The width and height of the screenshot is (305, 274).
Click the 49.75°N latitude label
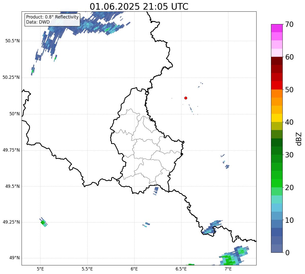click(x=11, y=150)
